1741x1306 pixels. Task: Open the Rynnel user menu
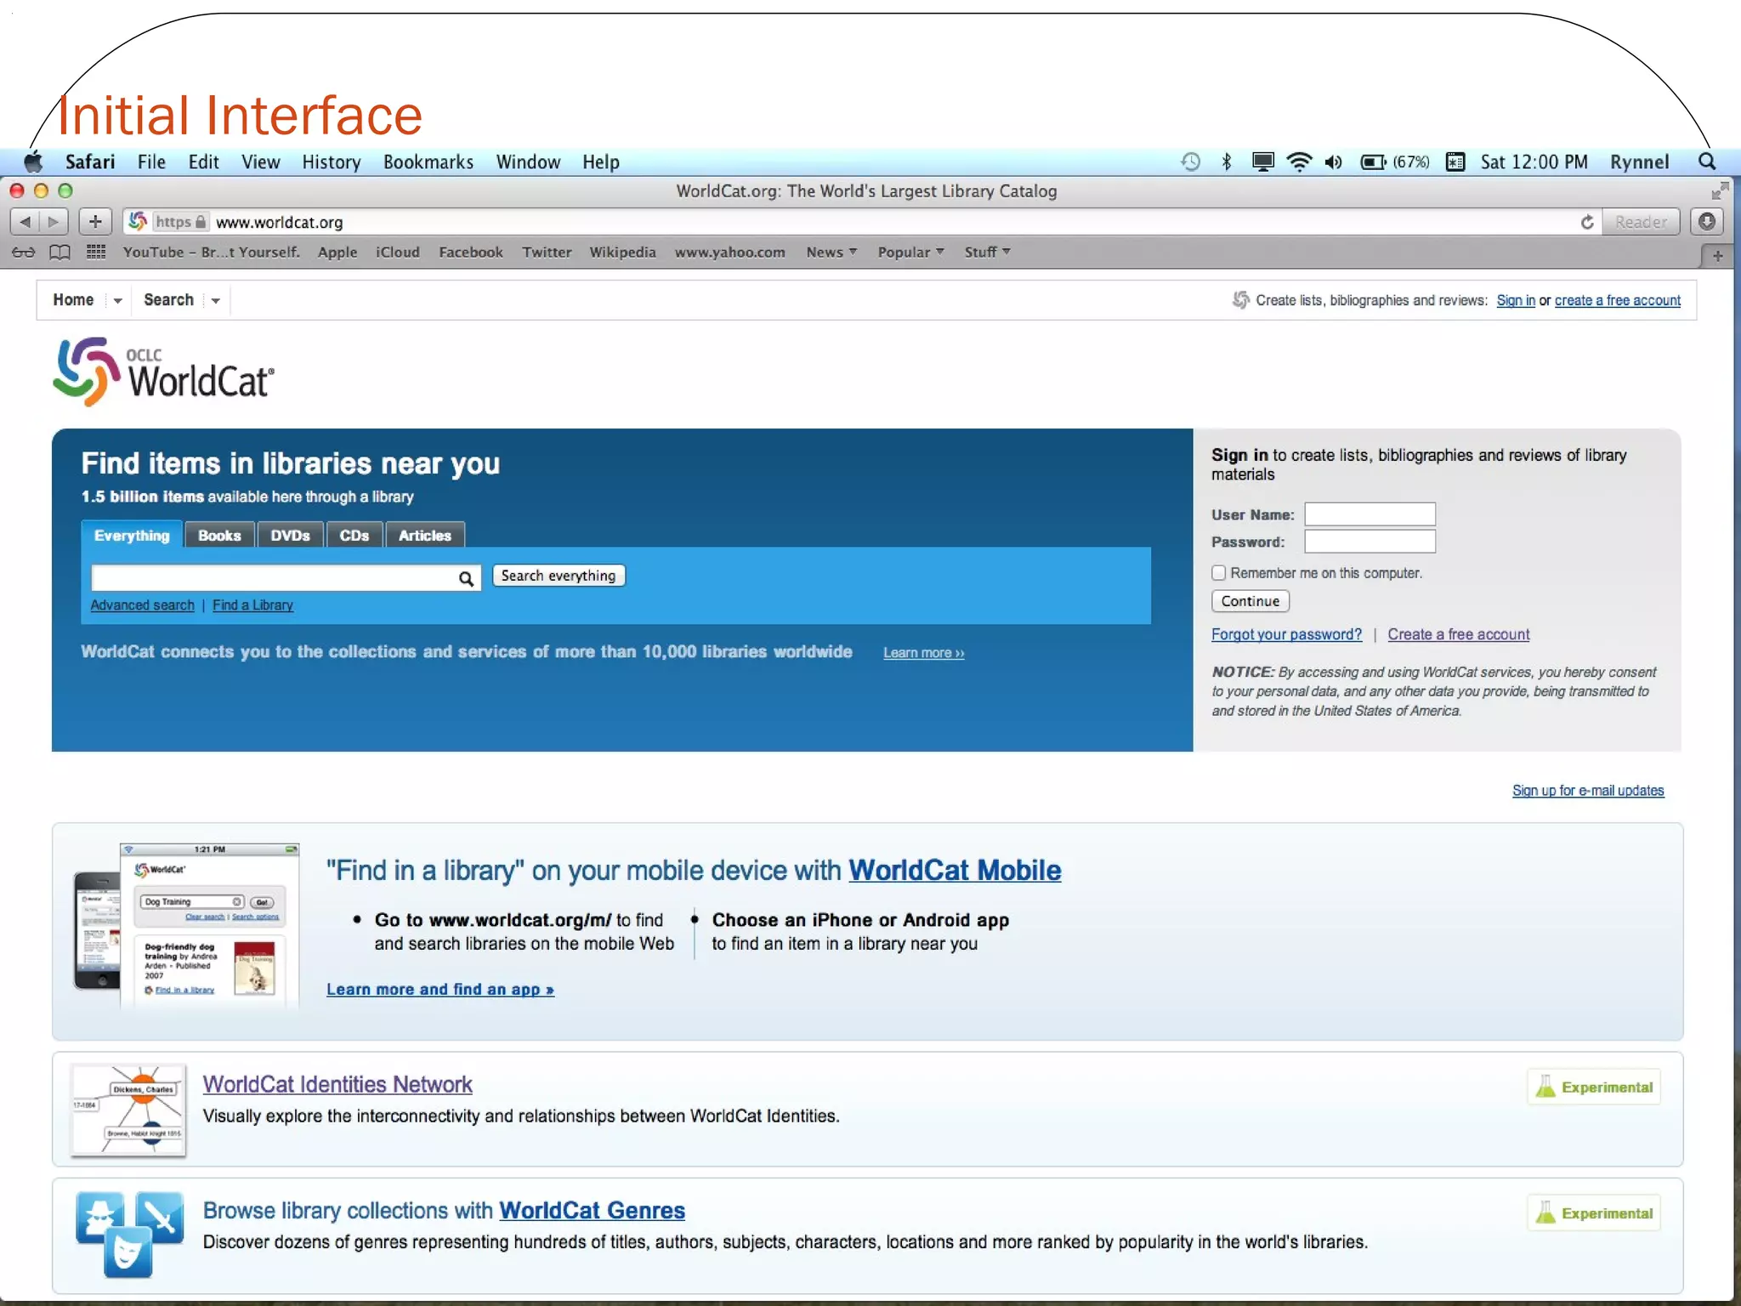tap(1639, 162)
